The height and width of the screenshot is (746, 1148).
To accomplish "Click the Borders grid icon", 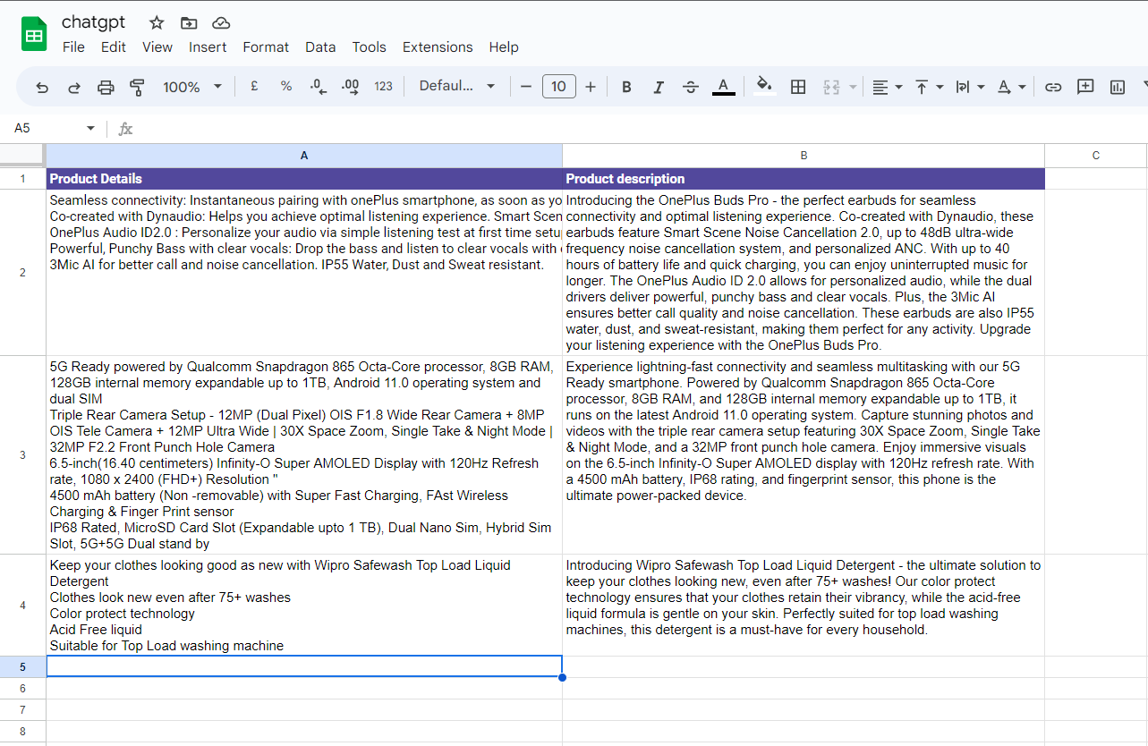I will [798, 87].
